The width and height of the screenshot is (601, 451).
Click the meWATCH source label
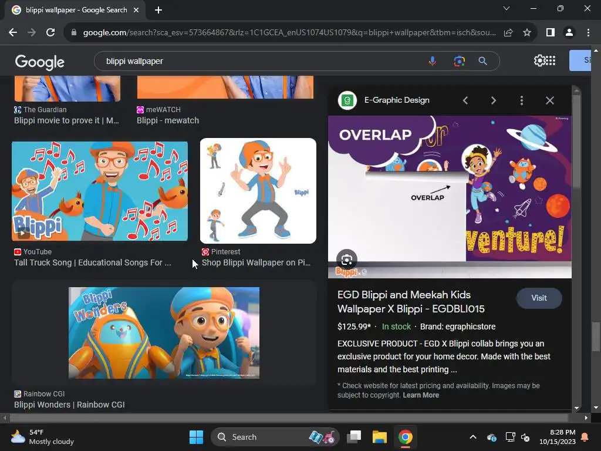click(x=163, y=110)
